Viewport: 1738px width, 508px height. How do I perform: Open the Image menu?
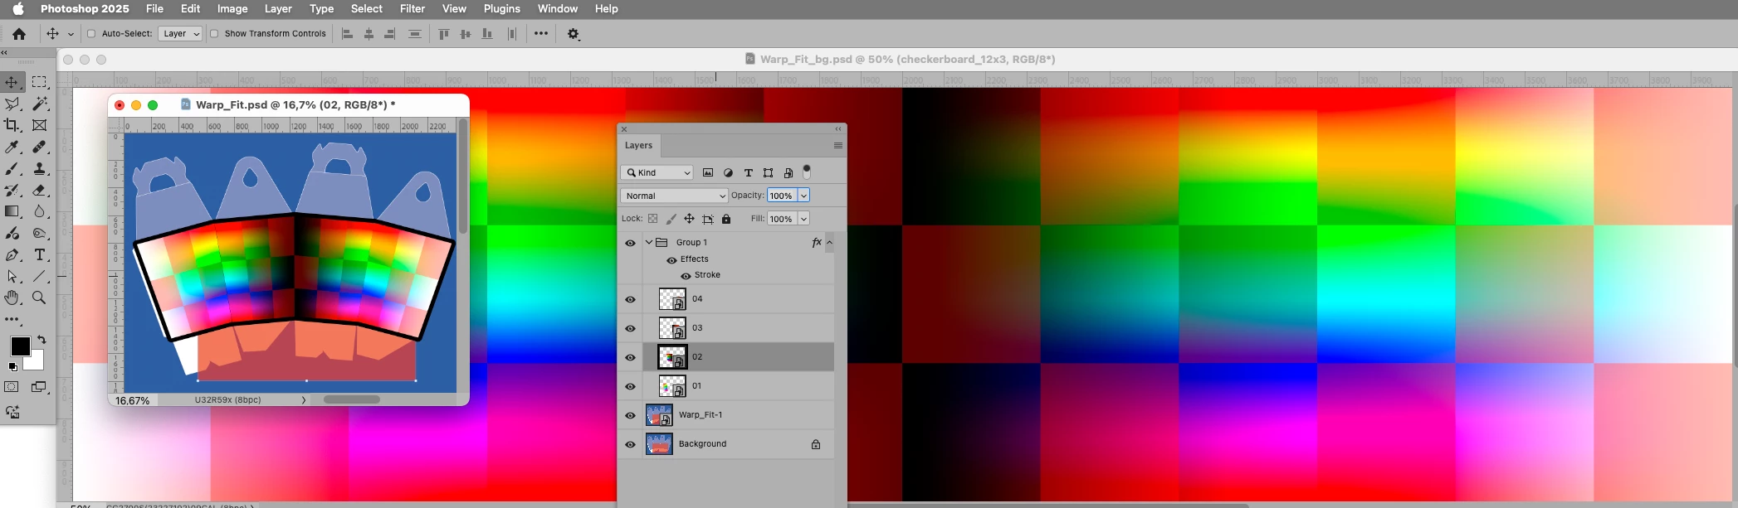[232, 8]
